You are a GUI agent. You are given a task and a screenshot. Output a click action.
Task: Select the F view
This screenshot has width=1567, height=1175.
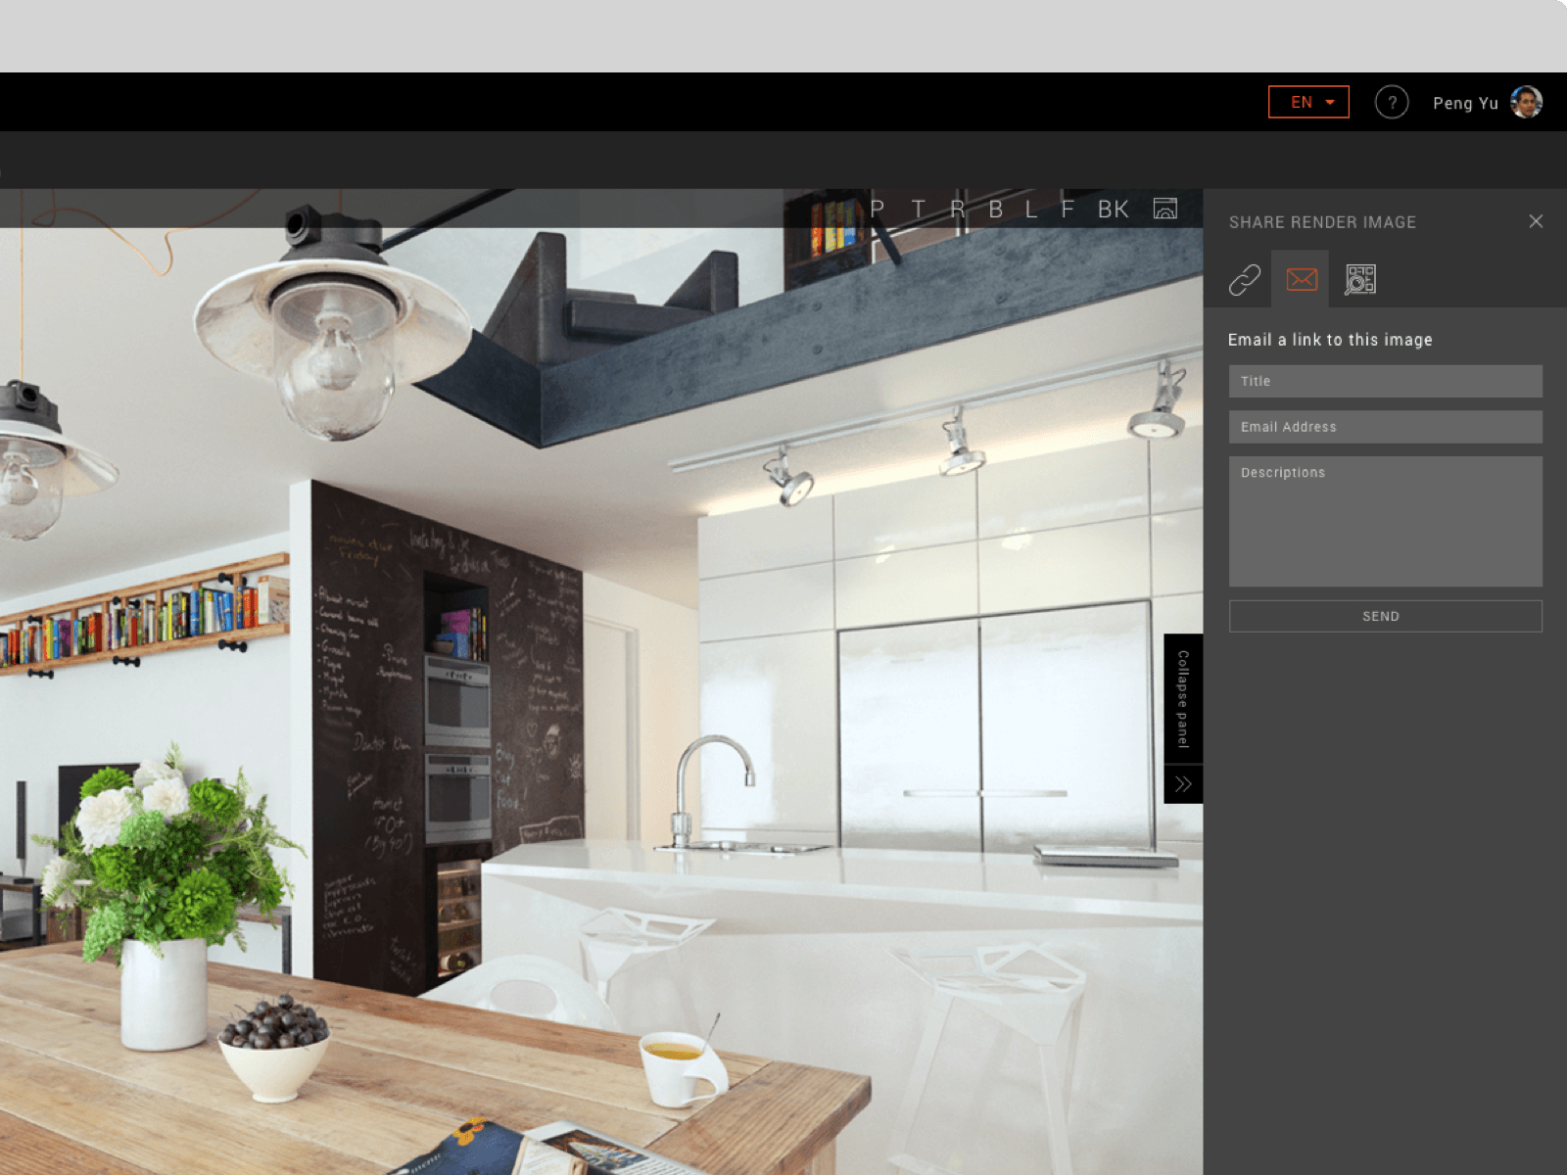[x=1068, y=209]
